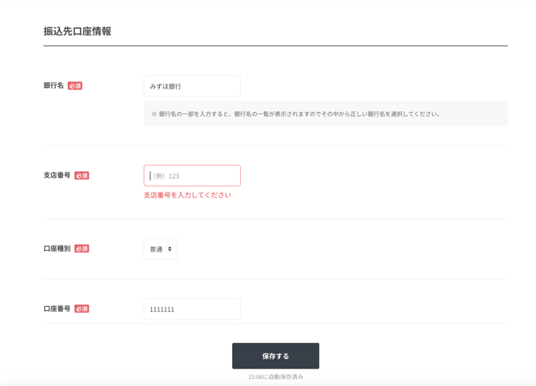Click the 銀行名 field label

(x=54, y=86)
